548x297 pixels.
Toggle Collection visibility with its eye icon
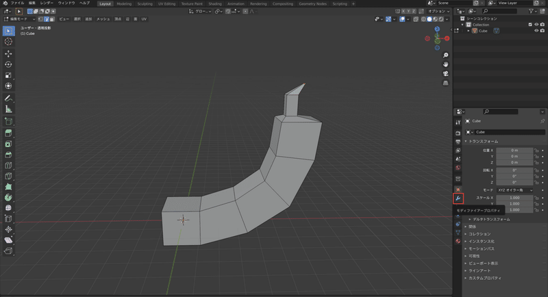point(536,25)
